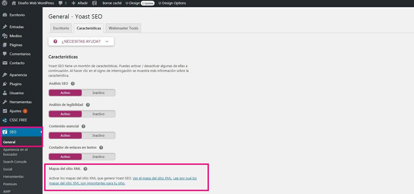The height and width of the screenshot is (194, 414).
Task: Click the WordPress logo in admin bar
Action: tap(5, 3)
